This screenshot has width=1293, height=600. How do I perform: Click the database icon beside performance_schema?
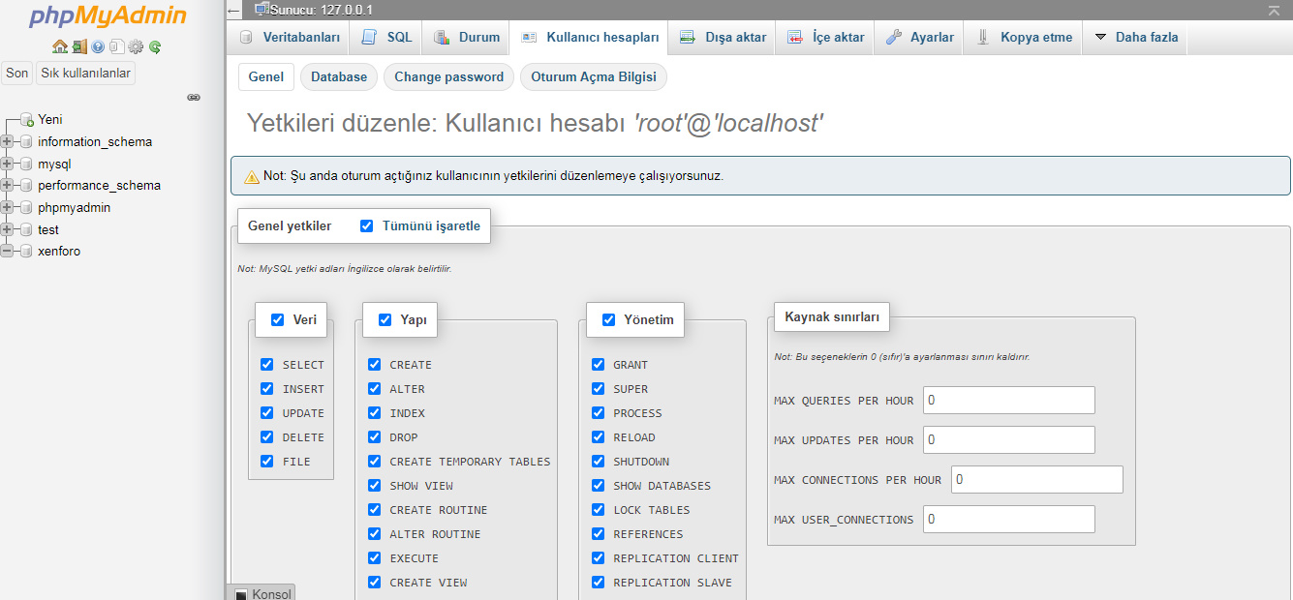26,186
